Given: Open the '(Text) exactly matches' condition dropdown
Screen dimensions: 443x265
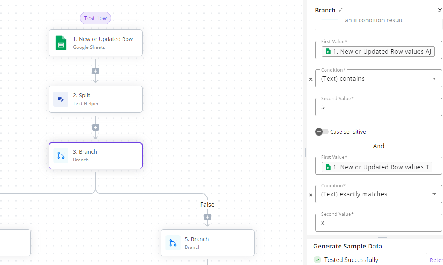Looking at the screenshot, I should click(x=379, y=194).
